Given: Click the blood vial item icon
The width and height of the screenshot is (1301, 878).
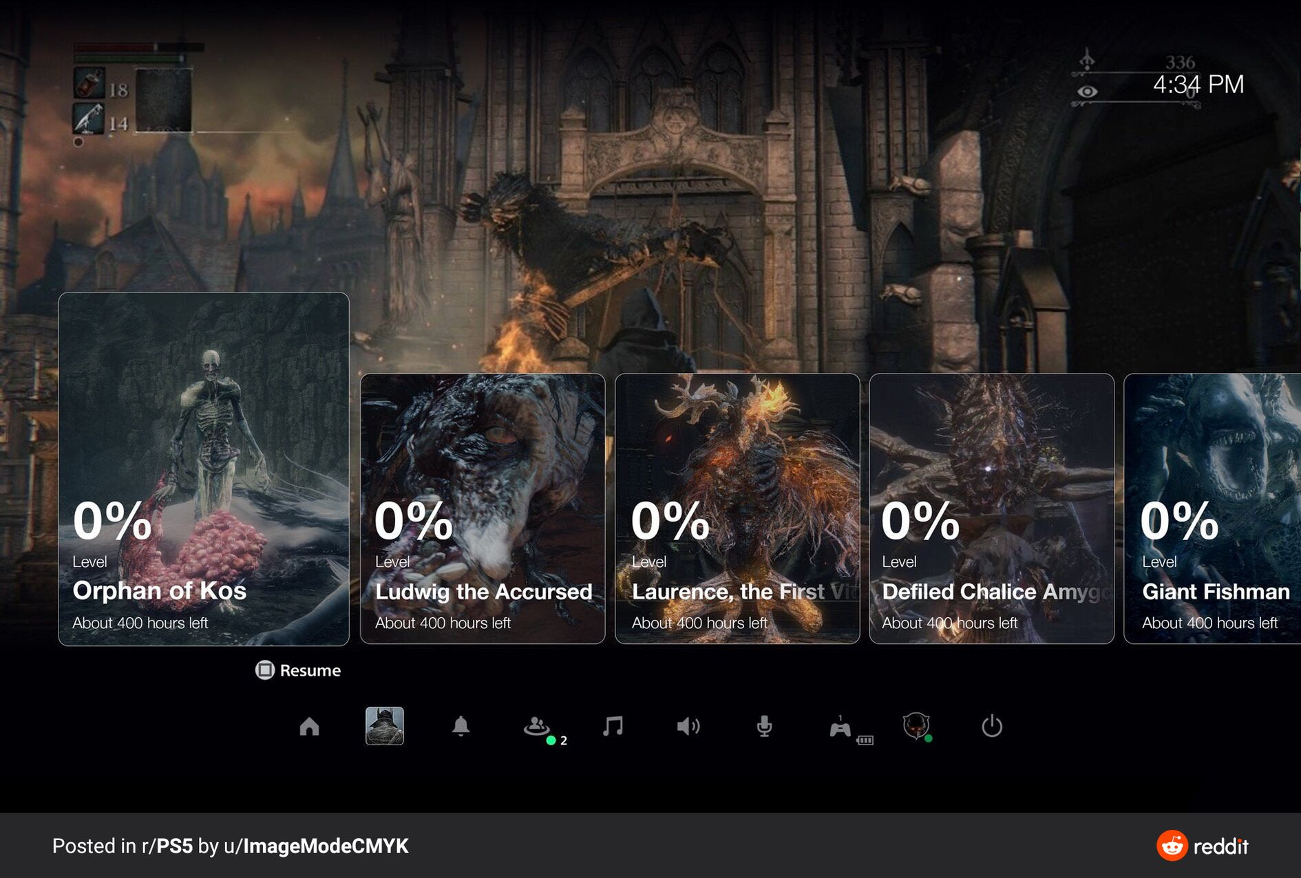Looking at the screenshot, I should 89,84.
